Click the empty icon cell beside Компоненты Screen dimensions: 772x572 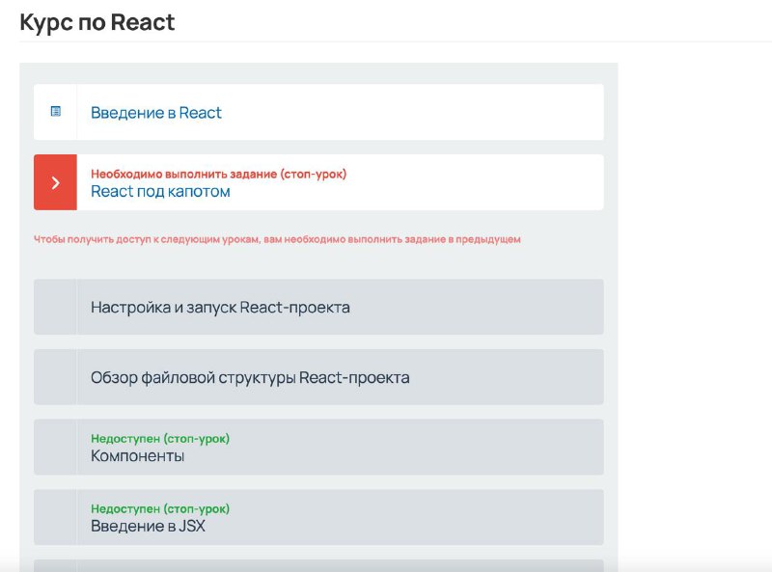coord(55,447)
